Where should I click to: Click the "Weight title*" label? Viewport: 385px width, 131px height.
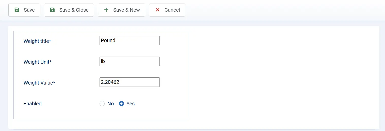coord(37,41)
